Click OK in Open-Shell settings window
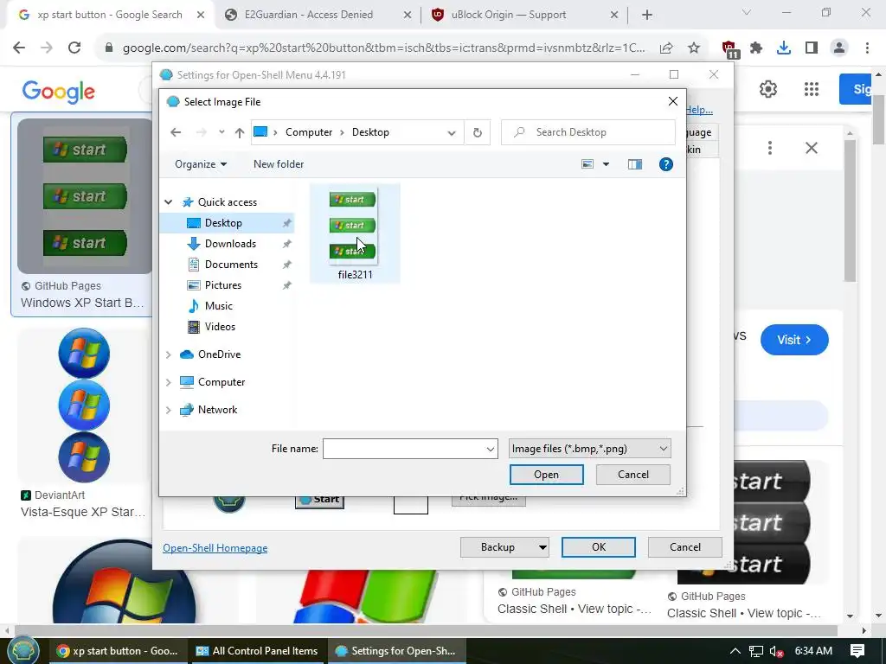 pyautogui.click(x=599, y=547)
